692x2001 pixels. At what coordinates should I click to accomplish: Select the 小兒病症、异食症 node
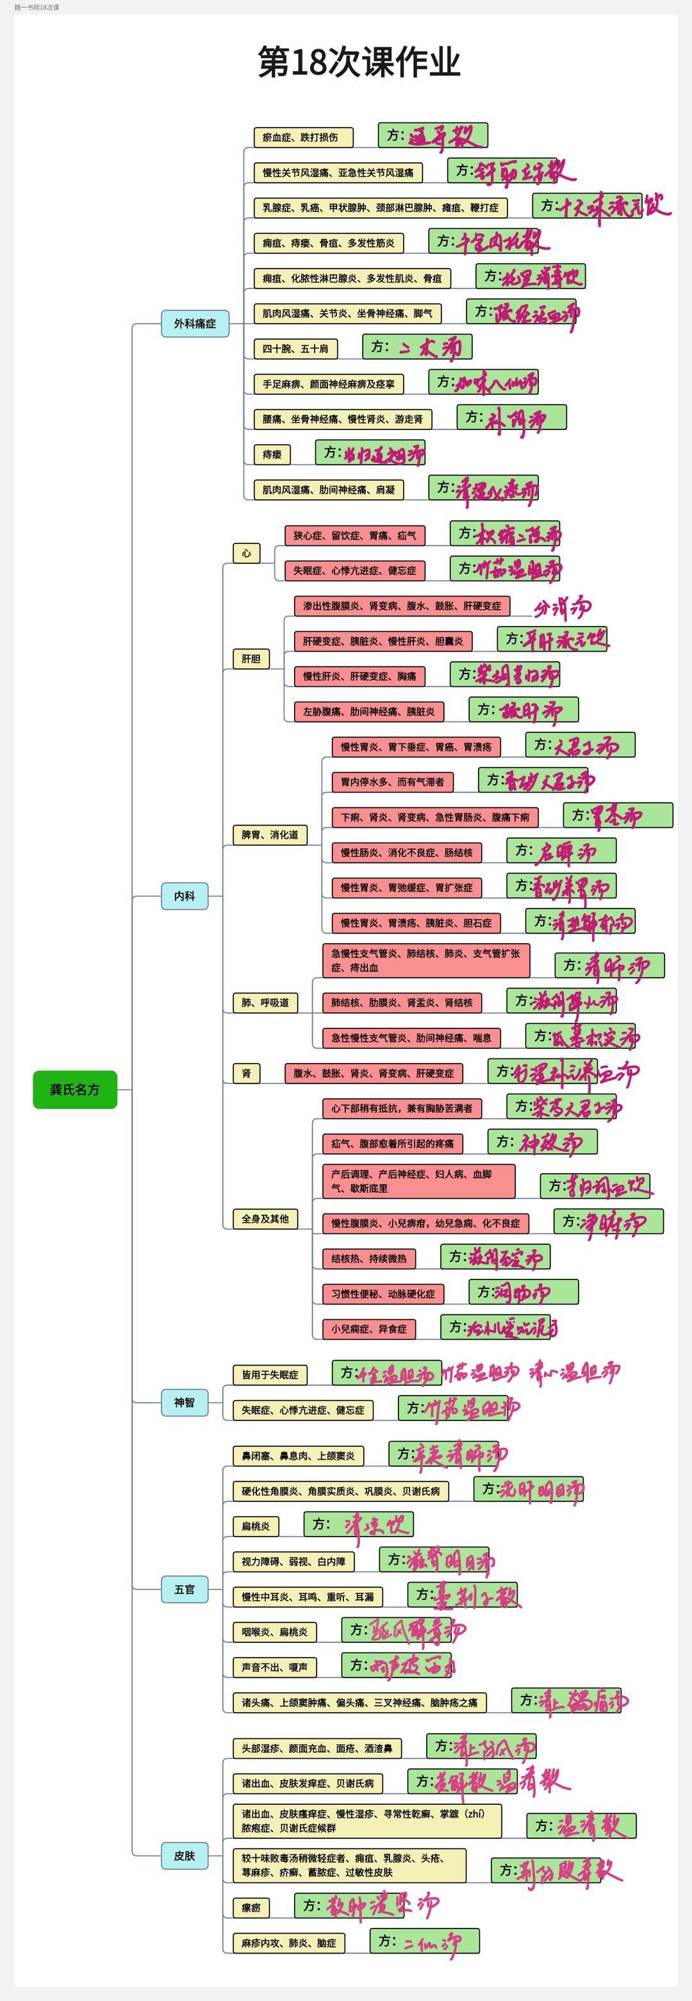tap(369, 1329)
